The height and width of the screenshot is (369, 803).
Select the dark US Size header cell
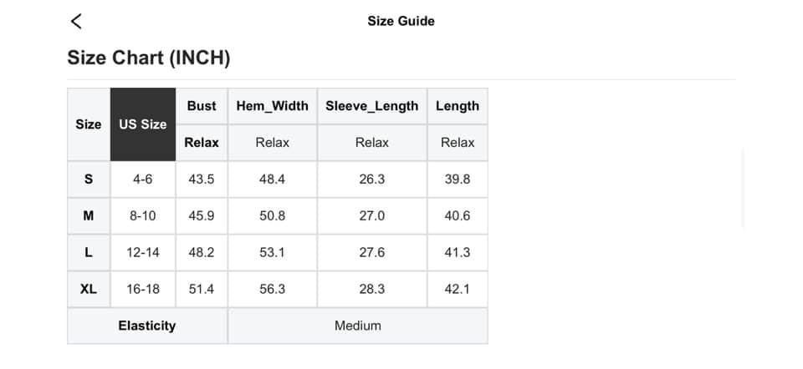coord(143,124)
